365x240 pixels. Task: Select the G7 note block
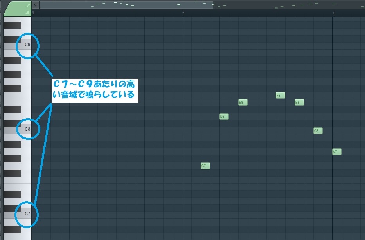click(x=205, y=166)
